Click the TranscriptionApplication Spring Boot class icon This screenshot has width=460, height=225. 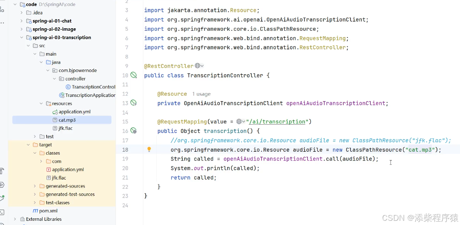[62, 95]
